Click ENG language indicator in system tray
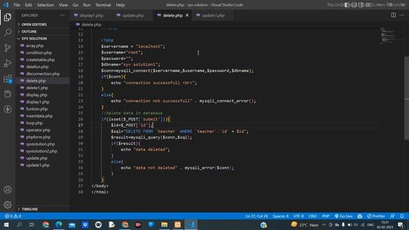This screenshot has height=230, width=409. pos(371,224)
